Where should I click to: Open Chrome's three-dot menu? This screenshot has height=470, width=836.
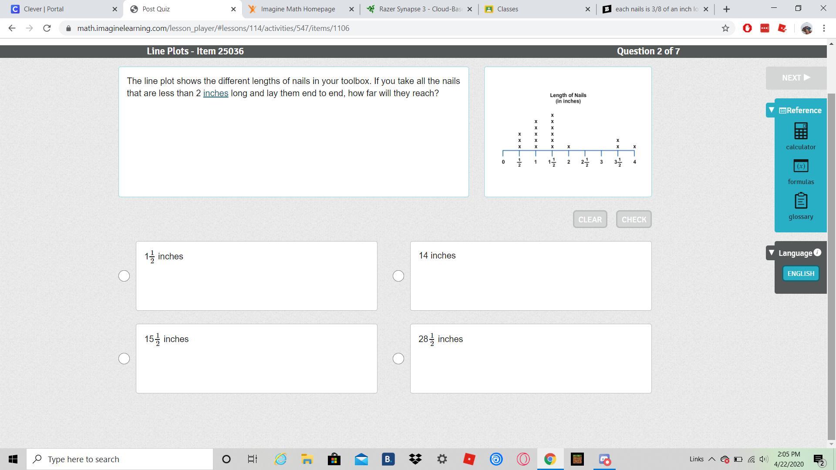(x=824, y=28)
